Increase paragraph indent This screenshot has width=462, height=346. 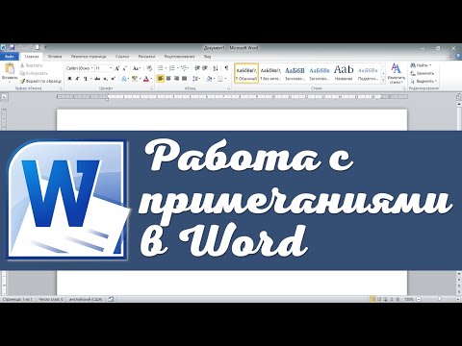pos(205,68)
